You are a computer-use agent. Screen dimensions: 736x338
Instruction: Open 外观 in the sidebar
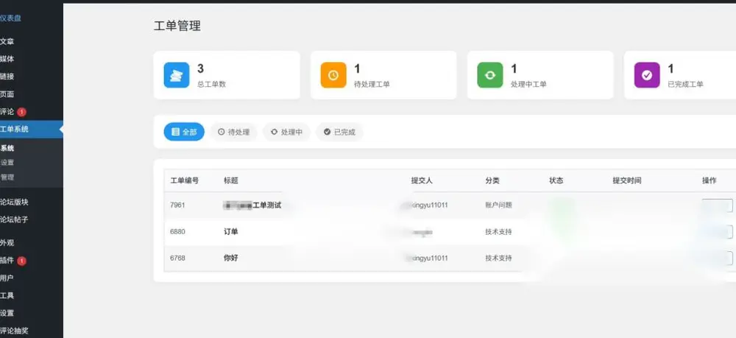pos(7,243)
